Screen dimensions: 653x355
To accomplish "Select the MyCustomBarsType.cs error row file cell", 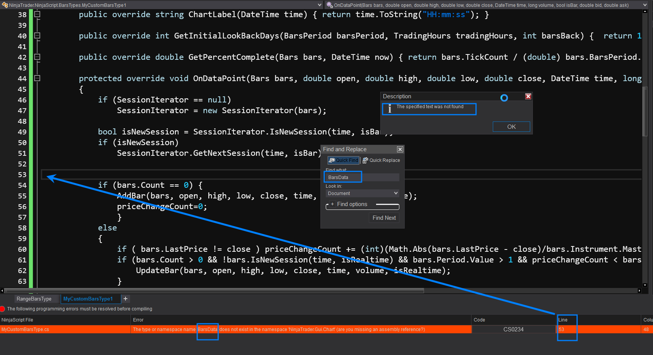I will (65, 329).
